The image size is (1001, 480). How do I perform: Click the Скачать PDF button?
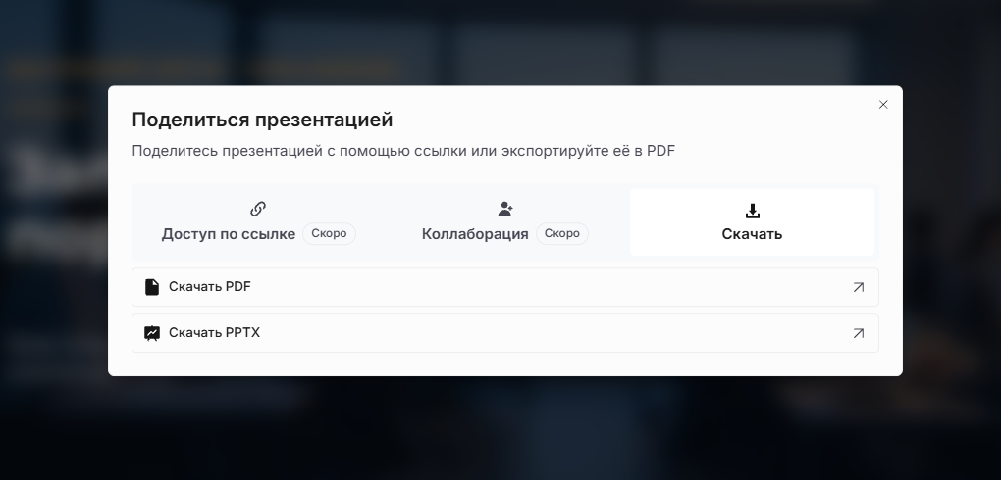click(505, 287)
